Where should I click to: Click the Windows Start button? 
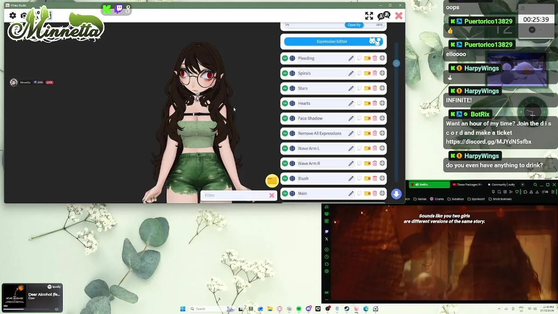pyautogui.click(x=183, y=309)
